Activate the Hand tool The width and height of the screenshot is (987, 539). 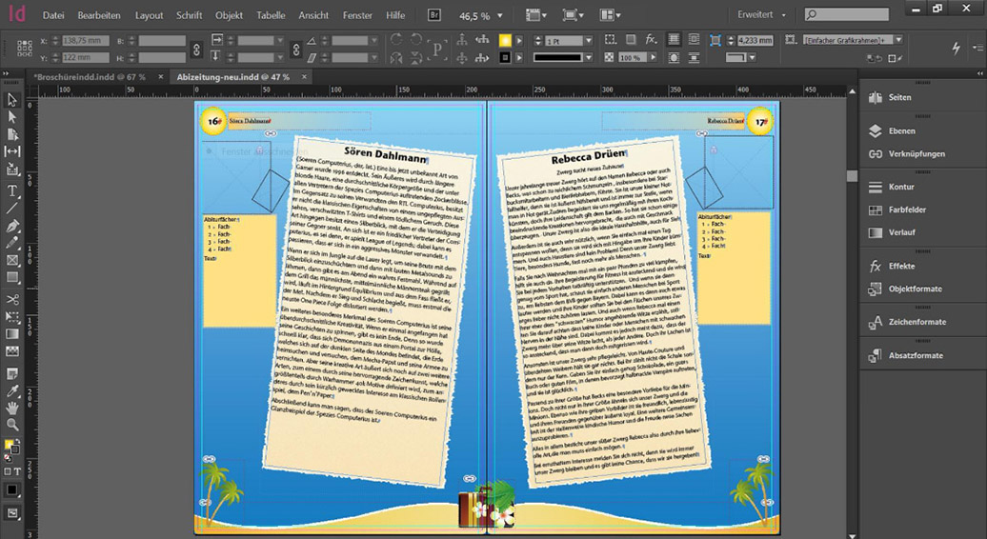[12, 407]
